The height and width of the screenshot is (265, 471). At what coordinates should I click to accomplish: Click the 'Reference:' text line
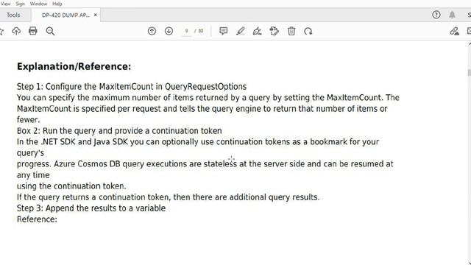pos(37,219)
